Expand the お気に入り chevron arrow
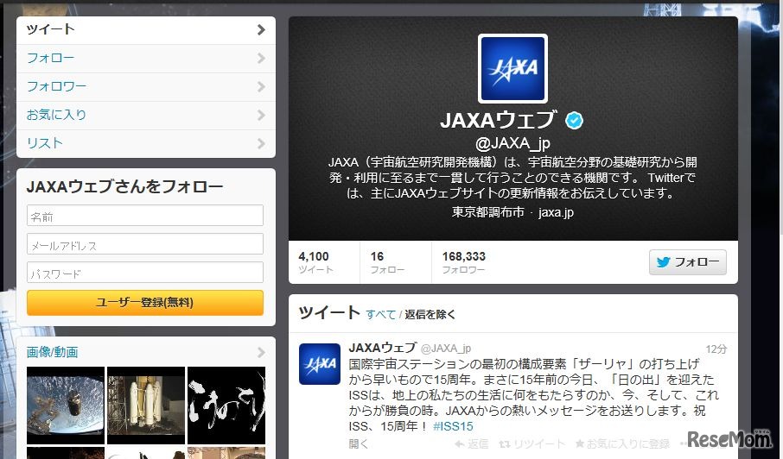This screenshot has height=459, width=783. click(x=261, y=115)
